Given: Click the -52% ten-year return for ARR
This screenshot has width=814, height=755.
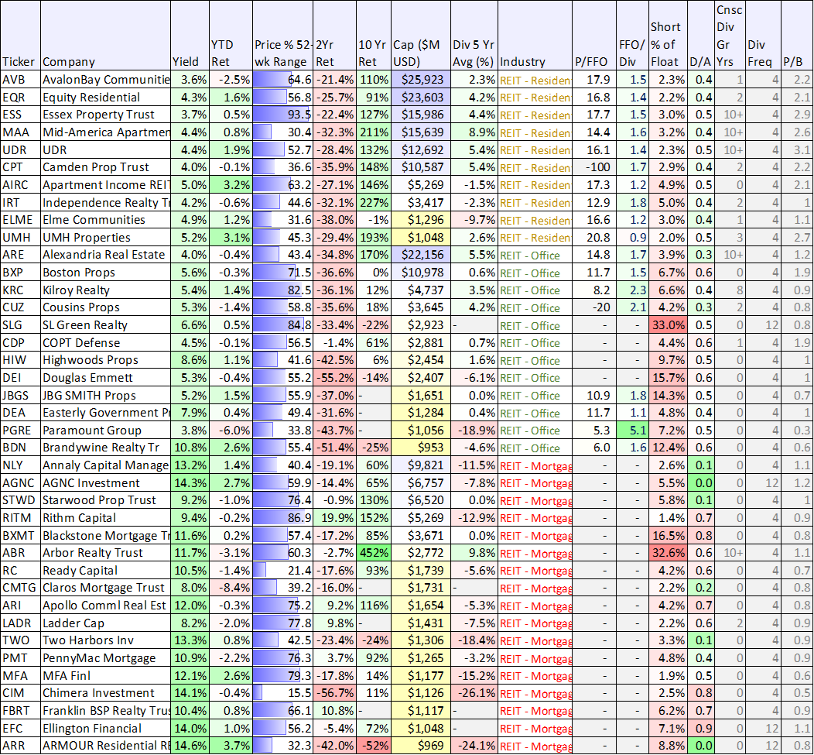Looking at the screenshot, I should click(374, 745).
